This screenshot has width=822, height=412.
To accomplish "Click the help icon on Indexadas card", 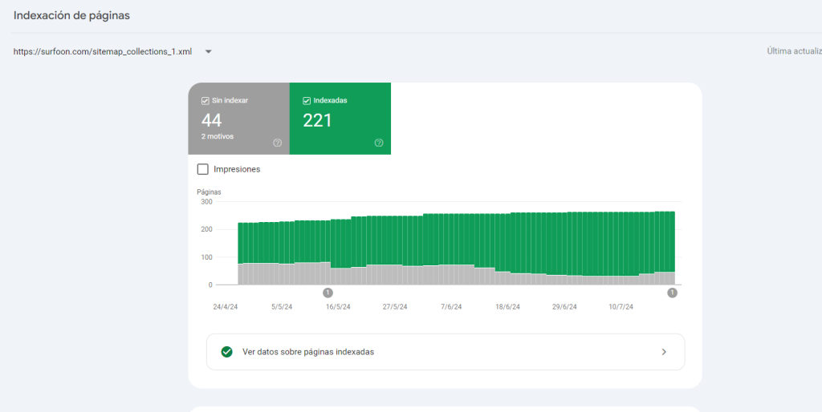I will point(379,143).
